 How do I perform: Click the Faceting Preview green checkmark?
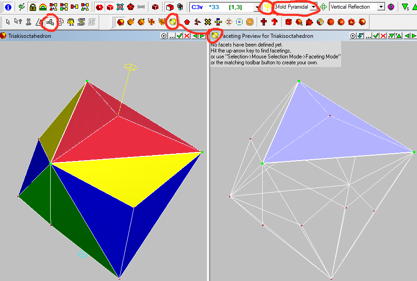[376, 36]
